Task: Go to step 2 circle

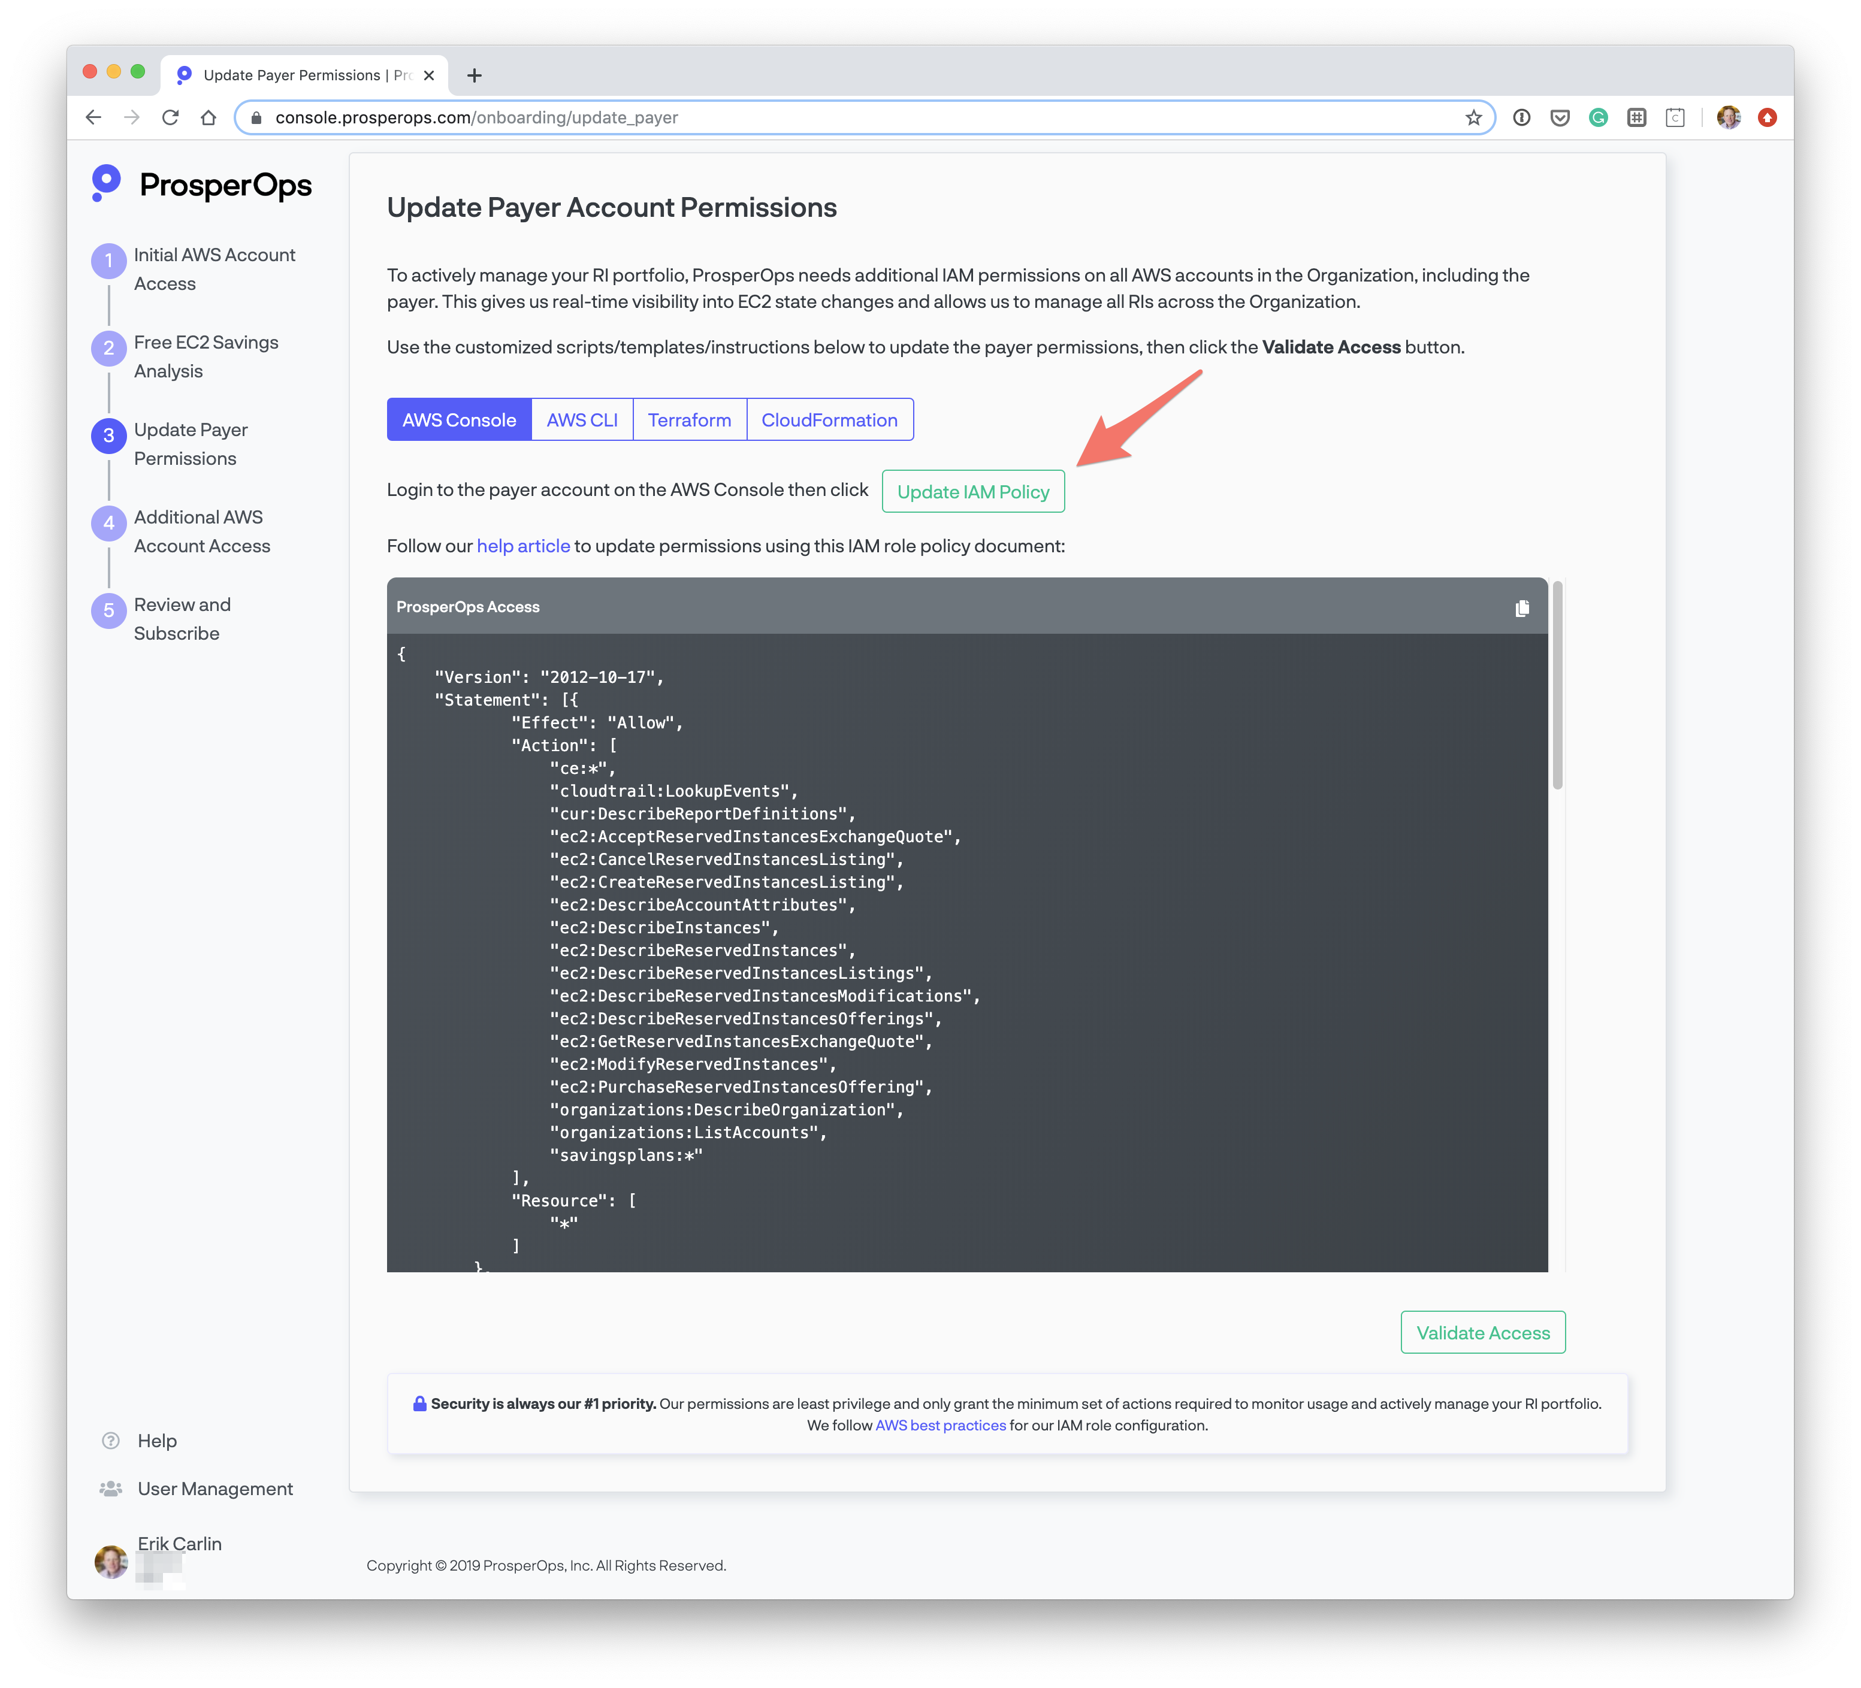Action: click(109, 348)
